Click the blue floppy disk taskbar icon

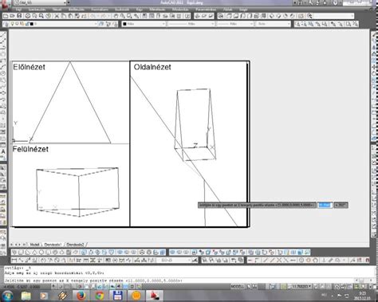tap(118, 296)
